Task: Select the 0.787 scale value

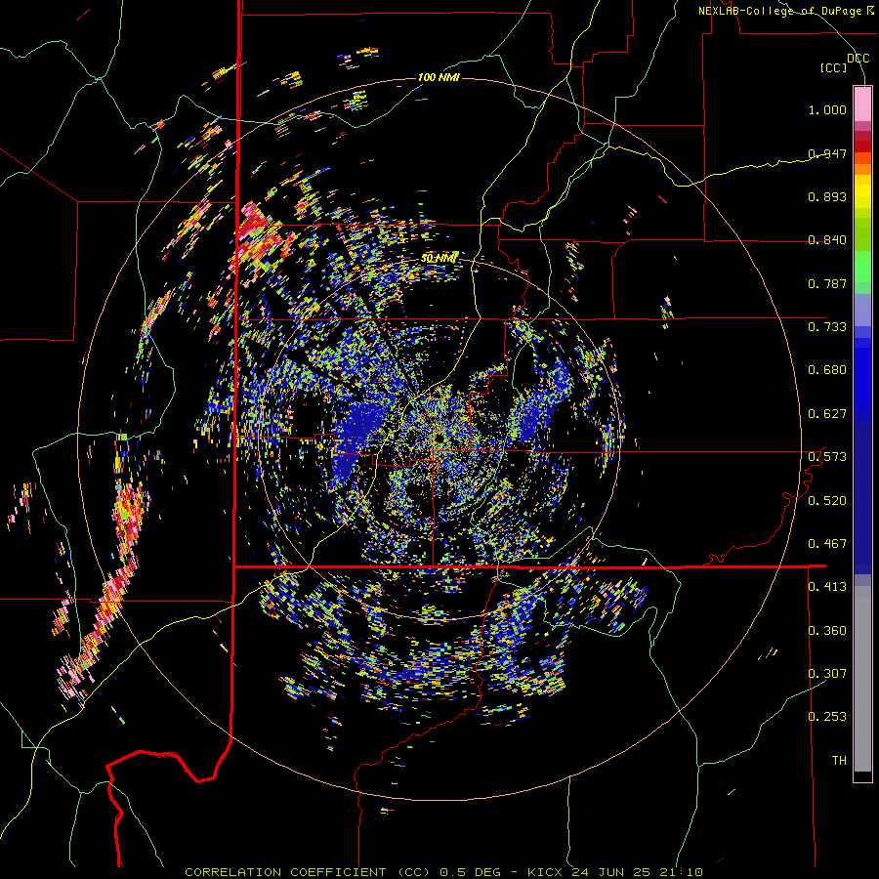Action: (827, 283)
